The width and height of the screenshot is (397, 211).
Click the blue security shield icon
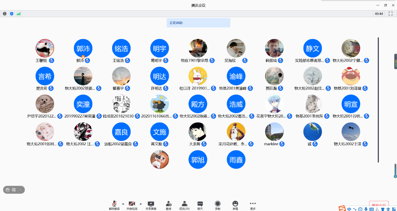point(12,14)
